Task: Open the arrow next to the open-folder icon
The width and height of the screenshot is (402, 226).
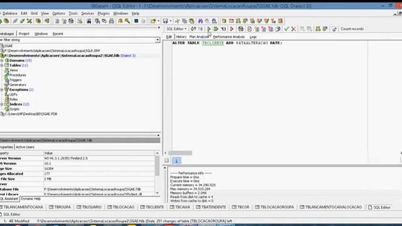Action: click(158, 21)
